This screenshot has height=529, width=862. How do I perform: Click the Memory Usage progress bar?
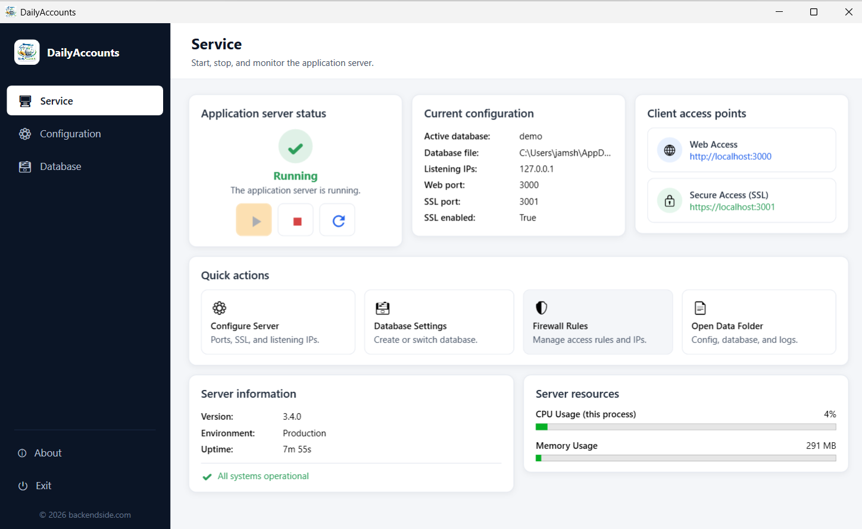tap(686, 458)
